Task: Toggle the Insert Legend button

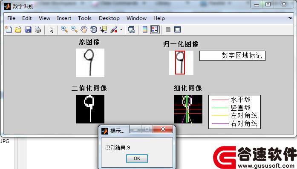Action: [x=155, y=29]
